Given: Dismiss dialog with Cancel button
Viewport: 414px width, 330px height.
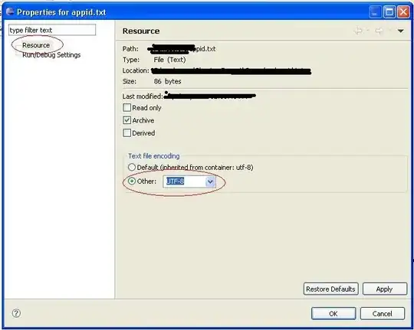Looking at the screenshot, I should click(383, 313).
